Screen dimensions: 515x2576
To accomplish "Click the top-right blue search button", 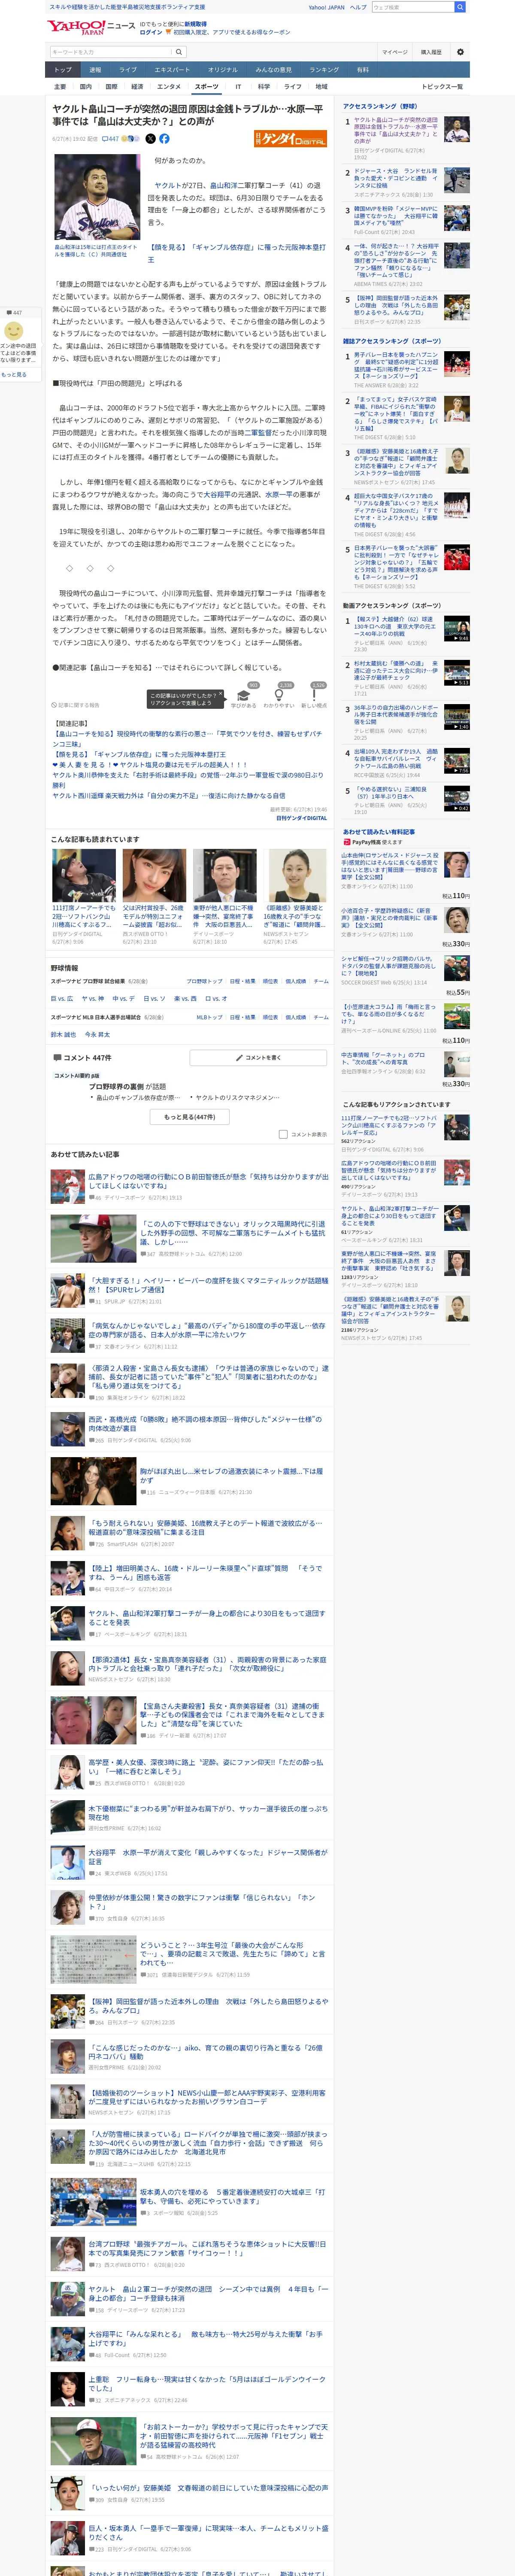I will (460, 7).
